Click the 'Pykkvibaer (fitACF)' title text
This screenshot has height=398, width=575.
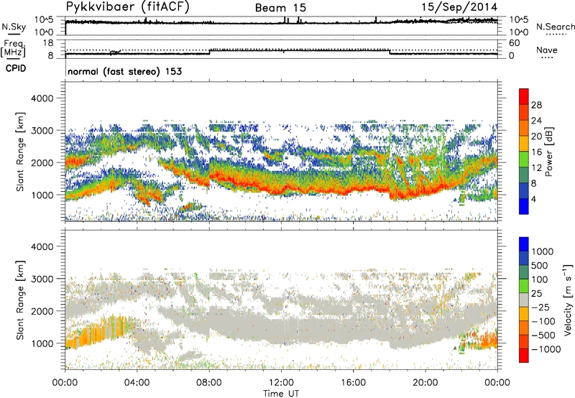[127, 7]
